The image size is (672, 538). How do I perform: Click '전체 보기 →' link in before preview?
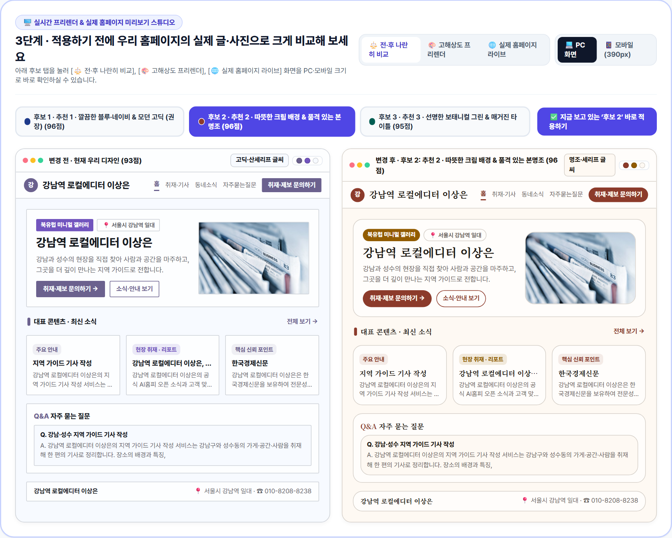tap(302, 321)
